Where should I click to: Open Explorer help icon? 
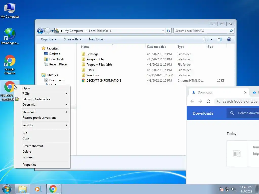coord(229,39)
